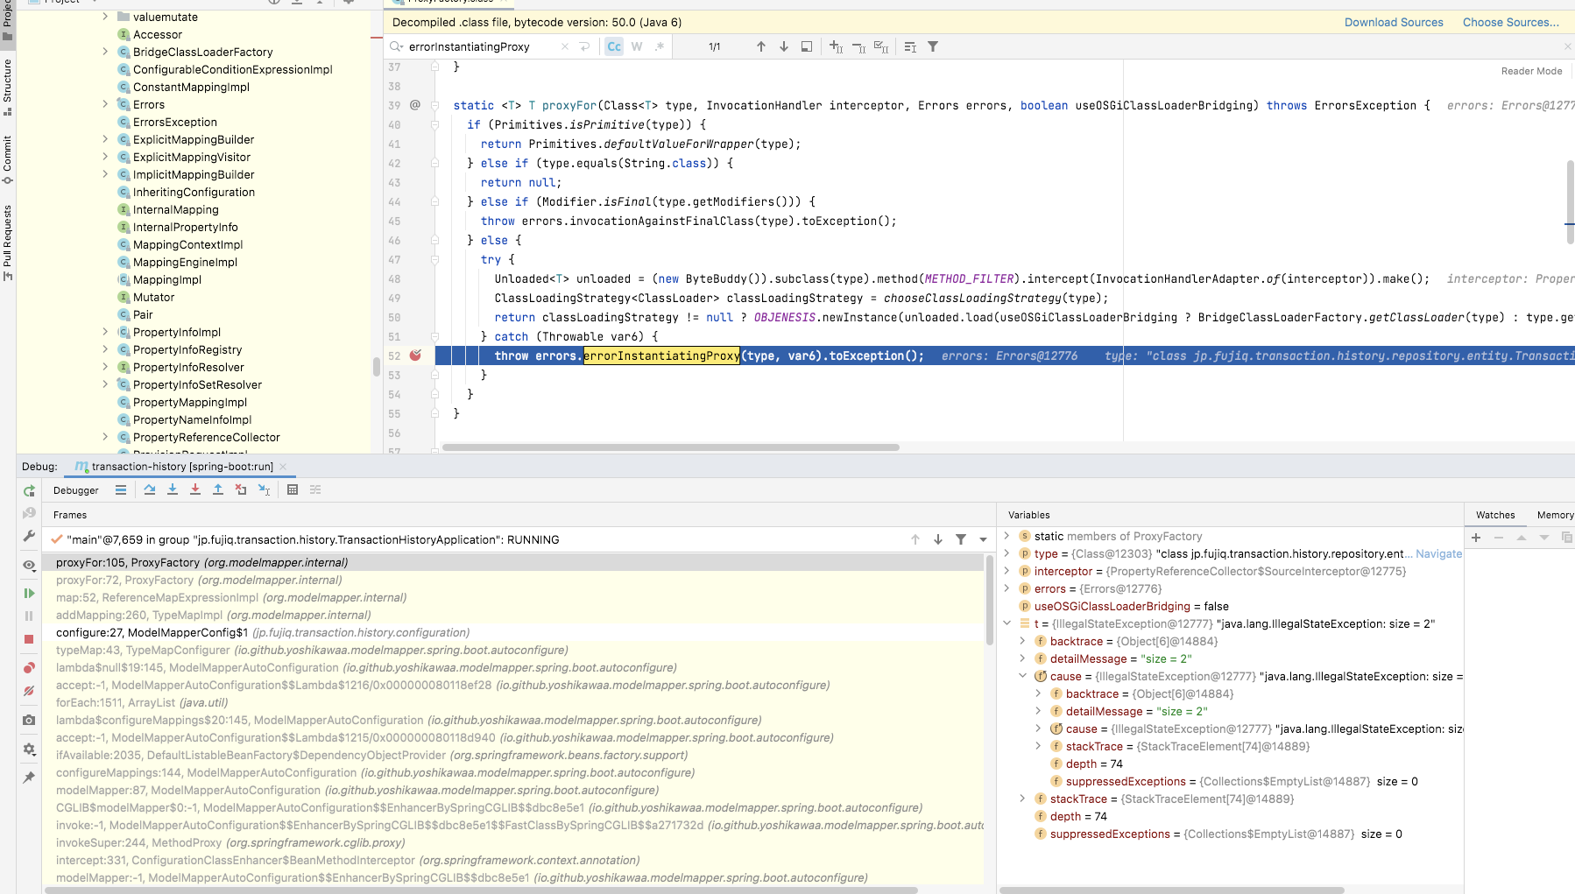Remove the breakpoint on line 52

tap(415, 355)
